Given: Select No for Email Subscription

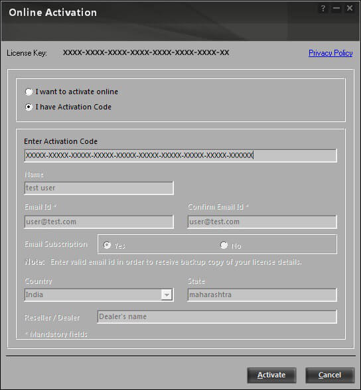Looking at the screenshot, I should click(224, 245).
